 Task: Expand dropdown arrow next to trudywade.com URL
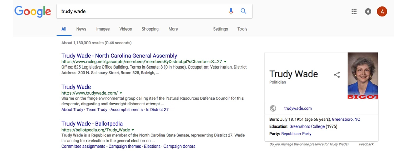[121, 93]
